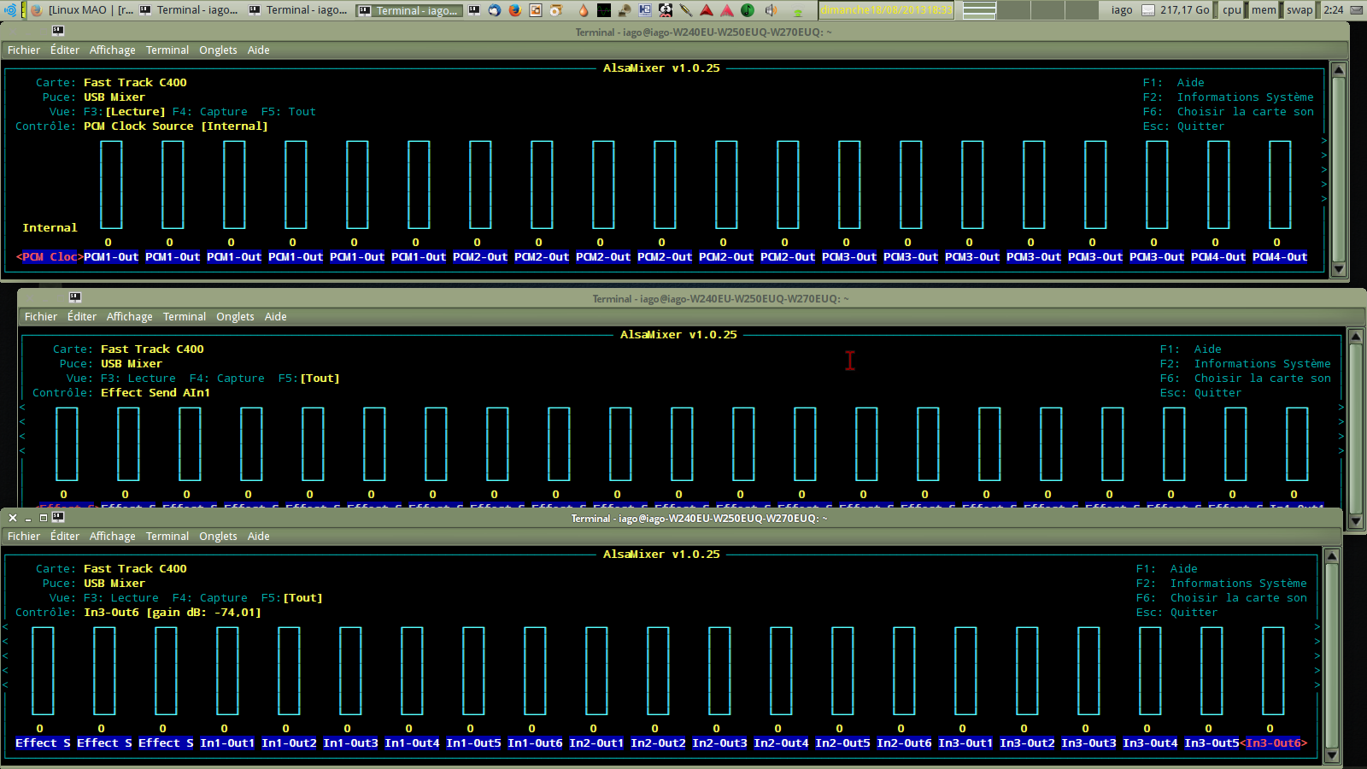This screenshot has width=1367, height=769.
Task: Open Aide menu in the top terminal
Action: [258, 50]
